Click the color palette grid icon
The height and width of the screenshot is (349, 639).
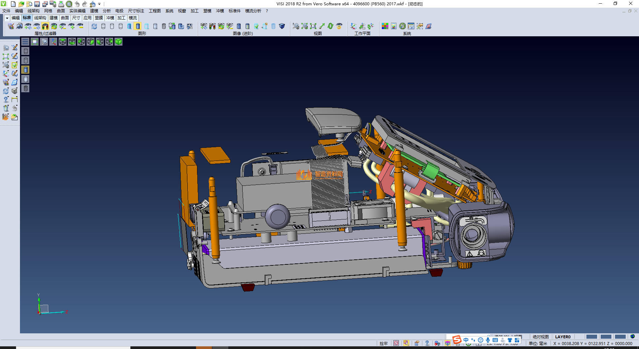[x=385, y=26]
